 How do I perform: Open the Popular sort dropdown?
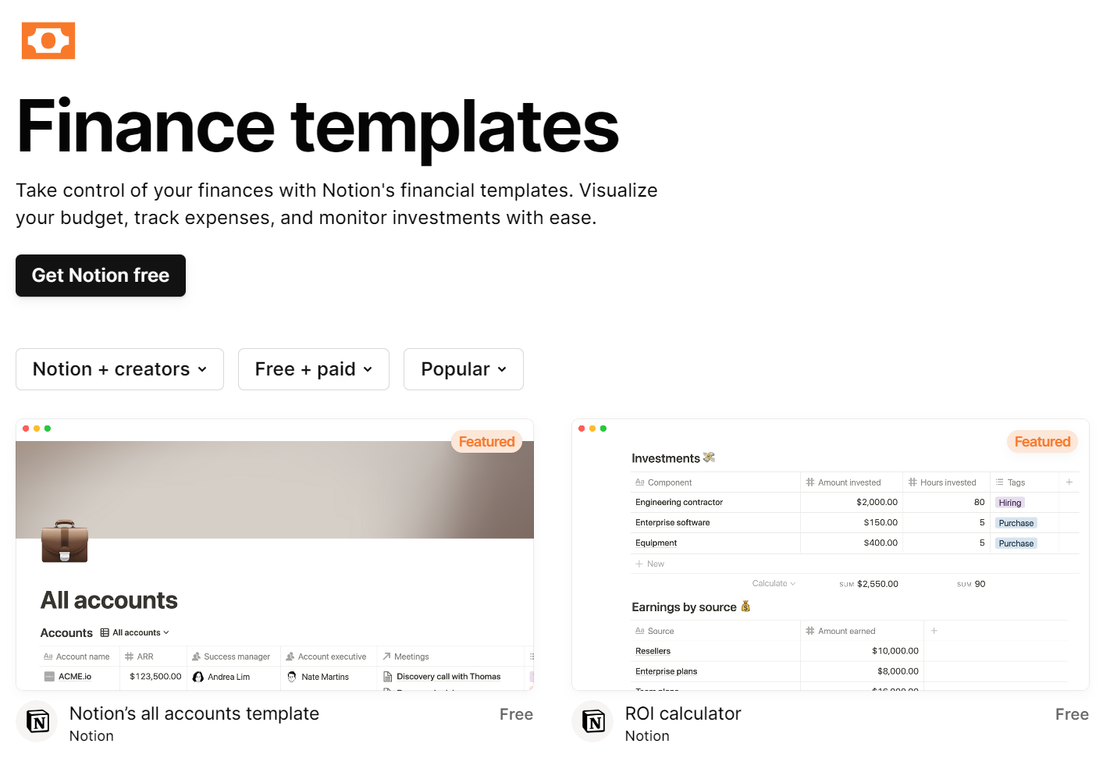(x=463, y=369)
